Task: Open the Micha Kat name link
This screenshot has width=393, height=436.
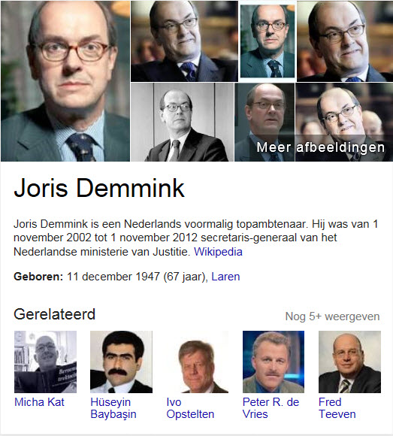Action: tap(39, 402)
